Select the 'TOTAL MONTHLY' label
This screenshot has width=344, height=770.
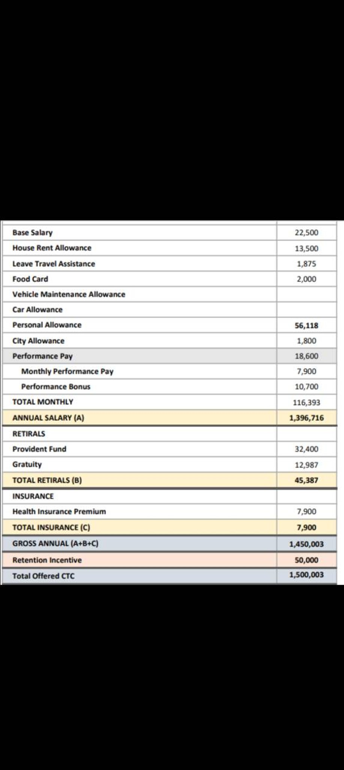(43, 402)
